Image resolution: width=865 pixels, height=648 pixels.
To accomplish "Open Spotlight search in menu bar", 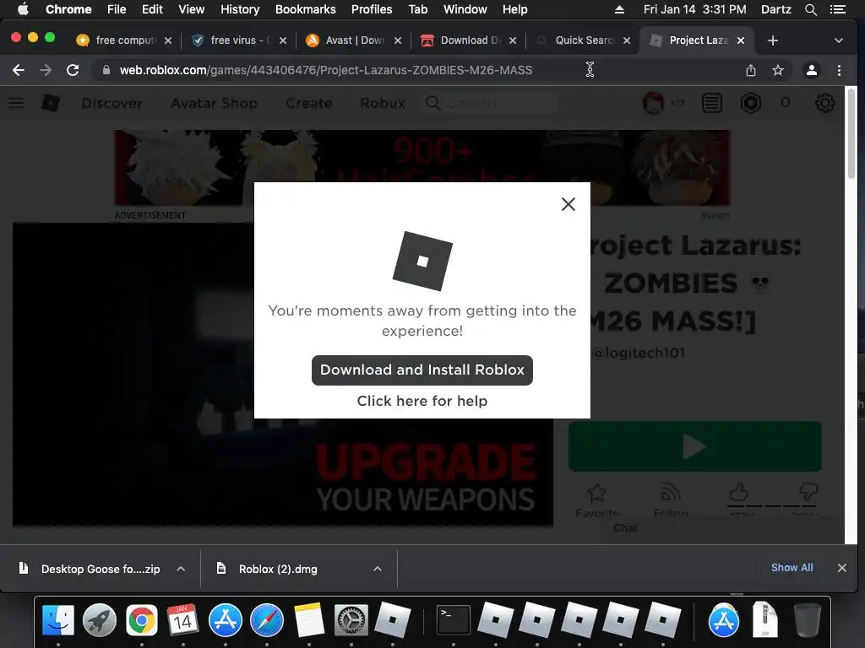I will tap(810, 9).
